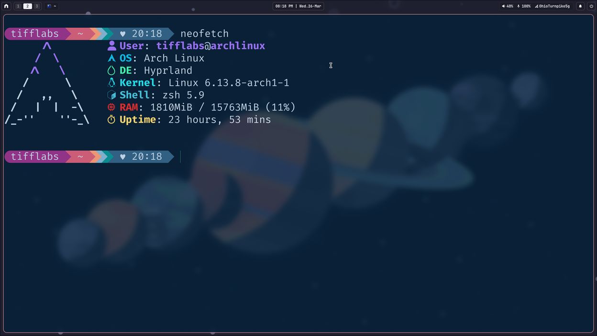Switch to workspace 3
Image resolution: width=597 pixels, height=336 pixels.
36,6
